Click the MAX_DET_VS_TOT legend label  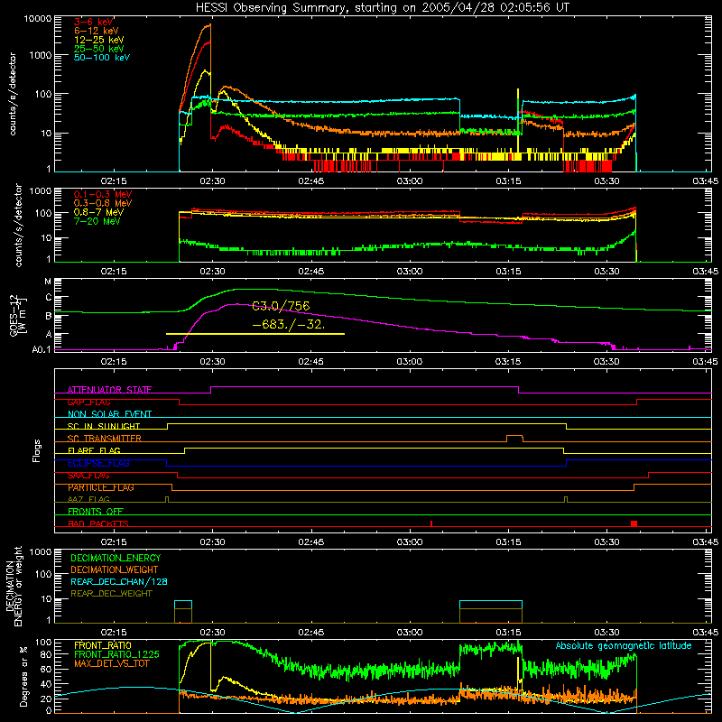tap(111, 663)
